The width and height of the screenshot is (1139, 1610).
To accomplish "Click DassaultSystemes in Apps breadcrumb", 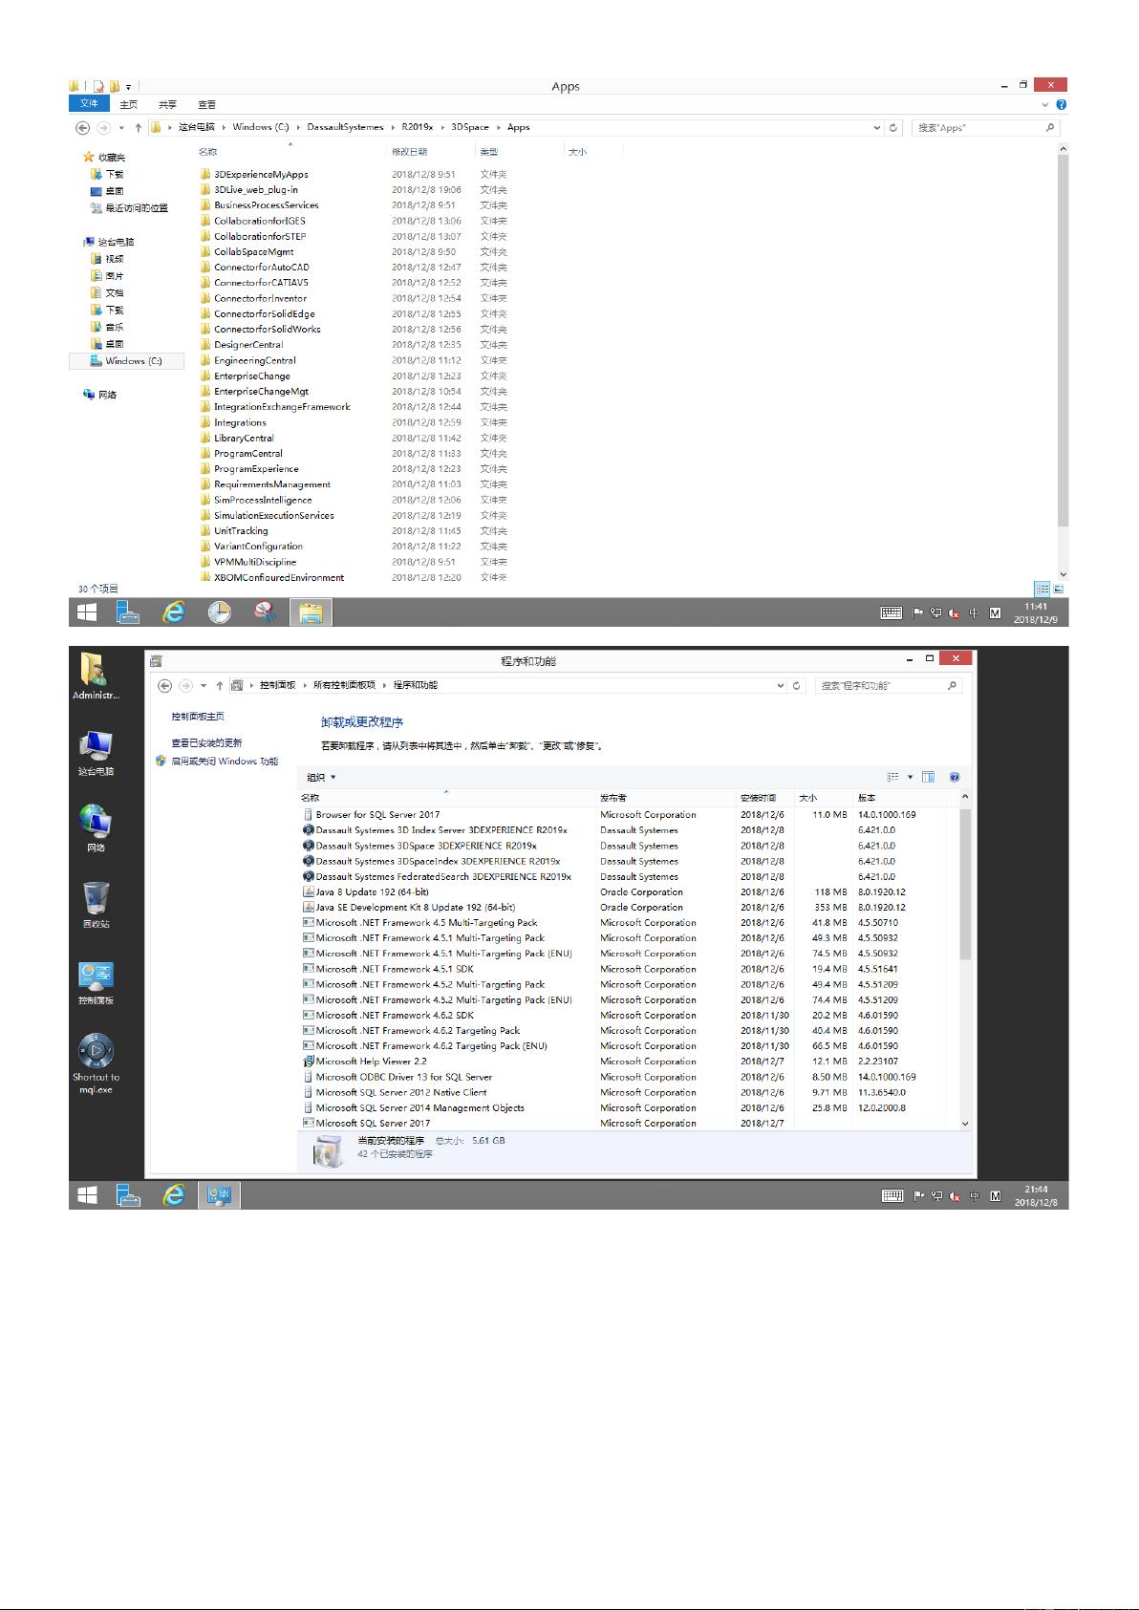I will (x=345, y=127).
